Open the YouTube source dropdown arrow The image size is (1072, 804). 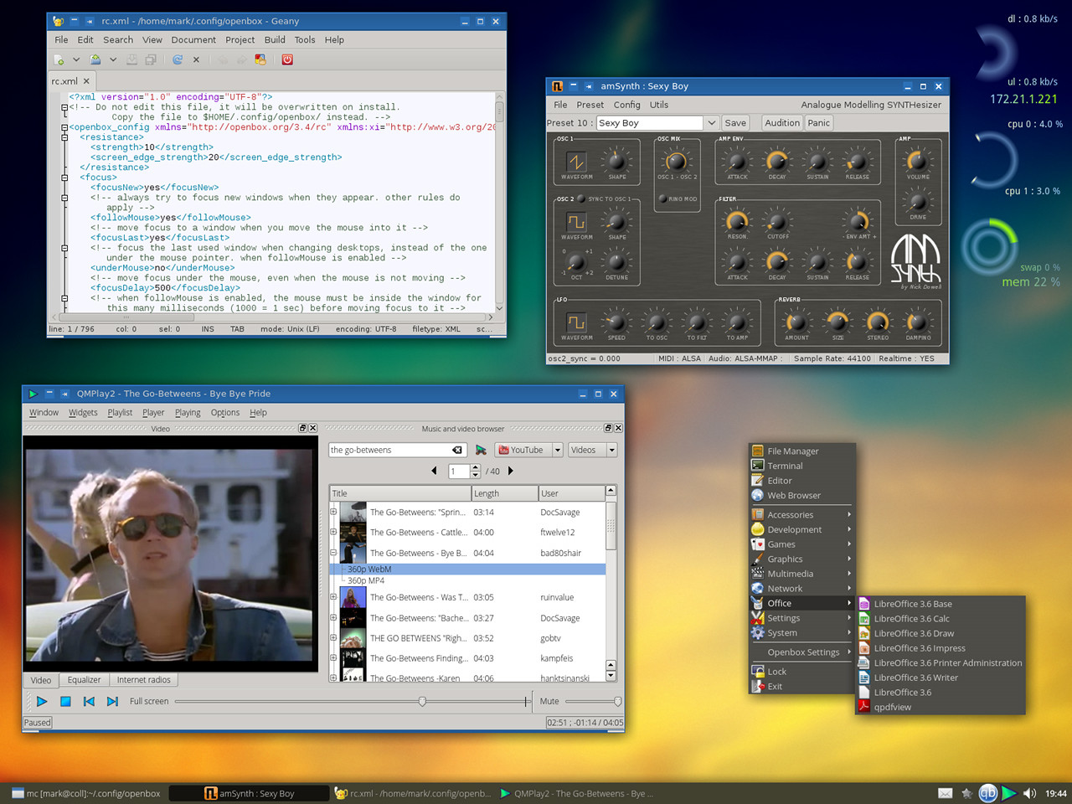(x=558, y=450)
